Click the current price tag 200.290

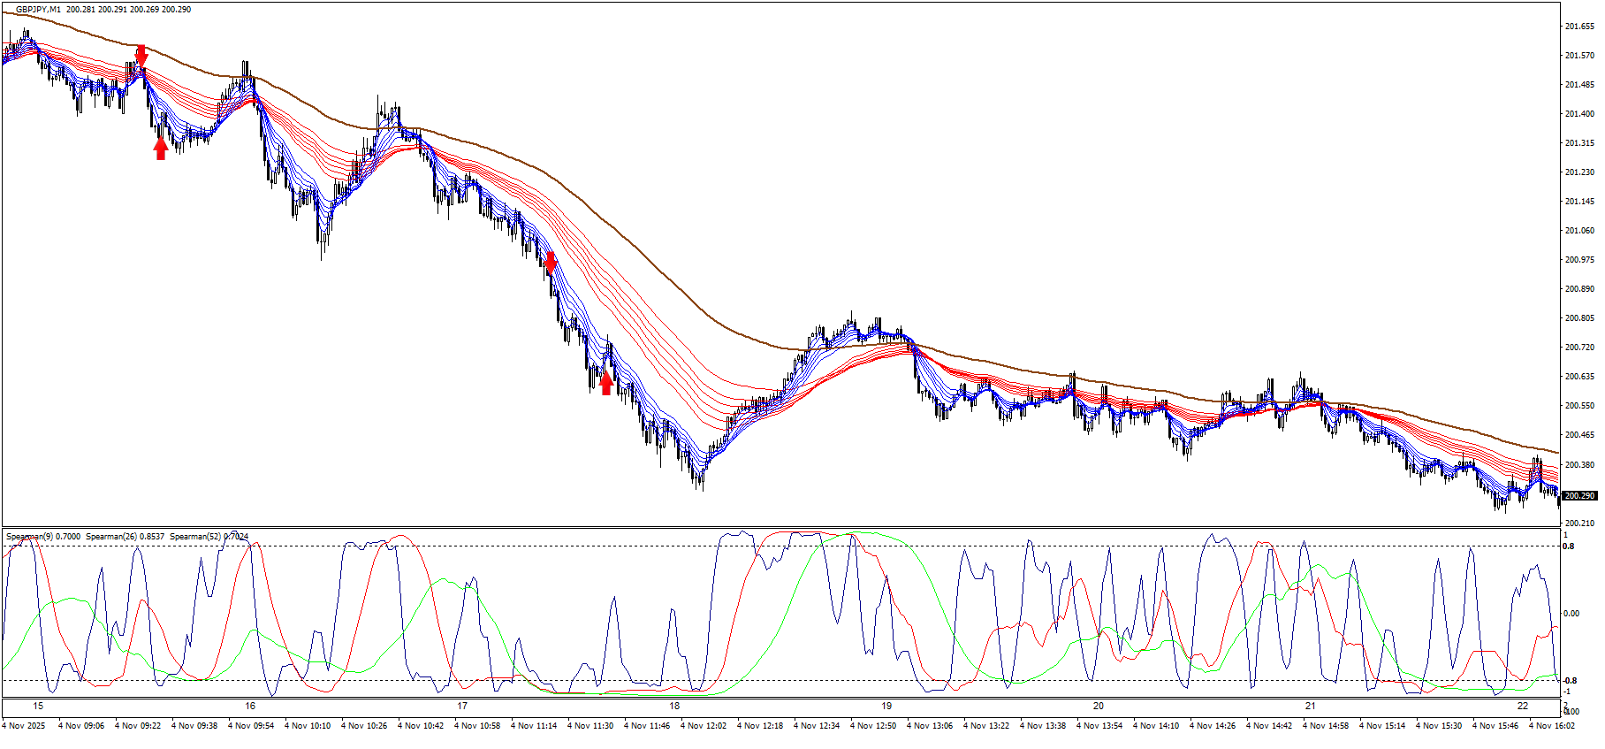pos(1578,496)
